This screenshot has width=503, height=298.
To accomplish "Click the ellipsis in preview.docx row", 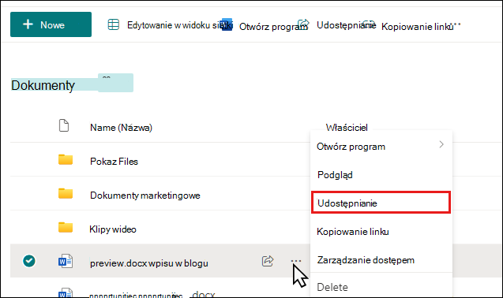I will point(296,261).
